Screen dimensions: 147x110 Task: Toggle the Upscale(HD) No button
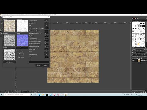tap(47, 23)
